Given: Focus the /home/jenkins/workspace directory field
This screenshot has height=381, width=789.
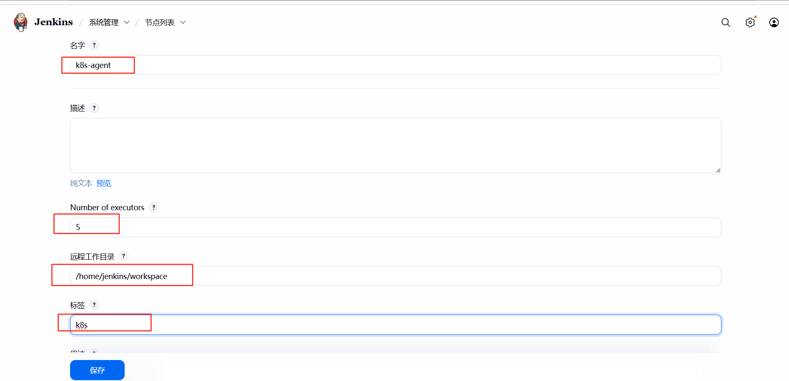Looking at the screenshot, I should click(x=395, y=276).
